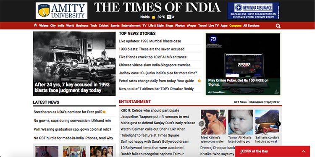The width and height of the screenshot is (315, 157).
Task: Open Taimur Ali Khan's latest outing pic
Action: (x=241, y=122)
